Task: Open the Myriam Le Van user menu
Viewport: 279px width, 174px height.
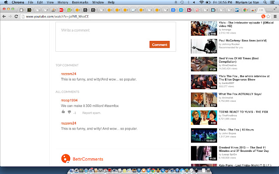Action: pyautogui.click(x=247, y=2)
